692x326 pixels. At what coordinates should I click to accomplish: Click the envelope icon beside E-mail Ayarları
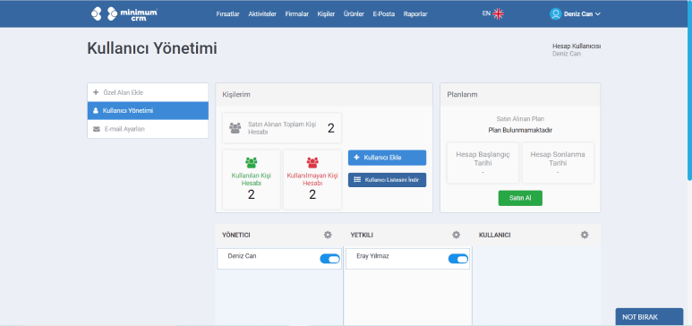[96, 129]
